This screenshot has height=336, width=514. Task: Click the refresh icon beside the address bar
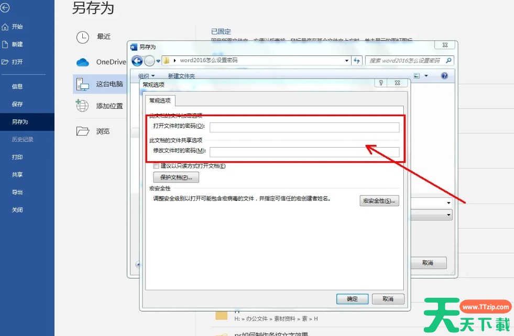(x=357, y=61)
